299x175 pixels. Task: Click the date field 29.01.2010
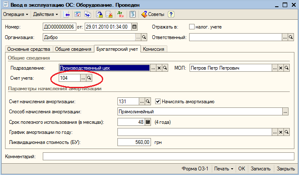108,27
